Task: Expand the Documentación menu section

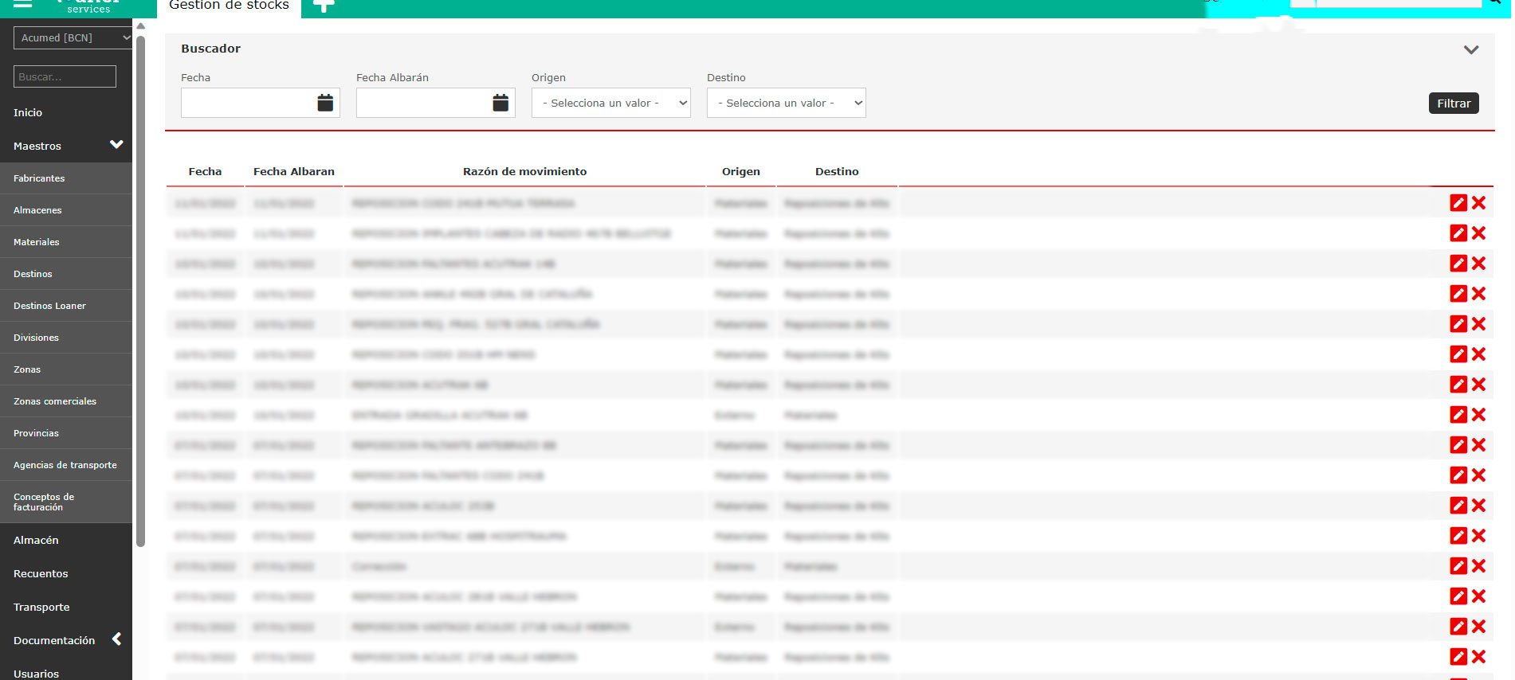Action: [x=116, y=639]
